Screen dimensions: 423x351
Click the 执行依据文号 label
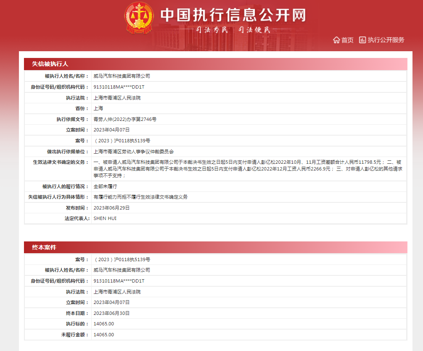coord(72,119)
